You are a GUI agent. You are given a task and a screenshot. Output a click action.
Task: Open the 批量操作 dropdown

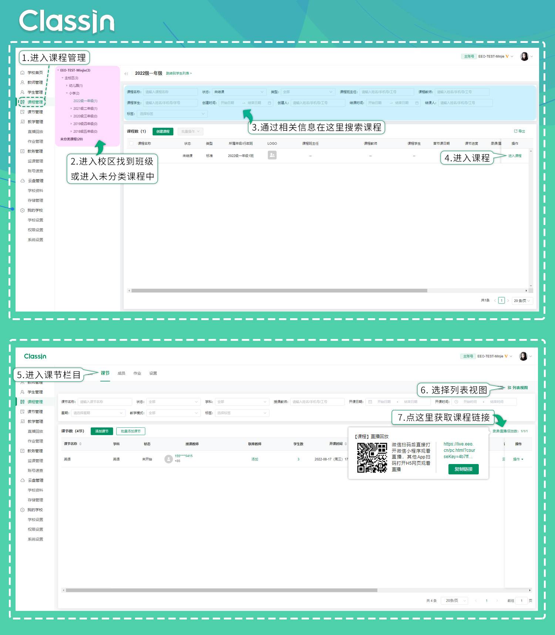pos(191,131)
